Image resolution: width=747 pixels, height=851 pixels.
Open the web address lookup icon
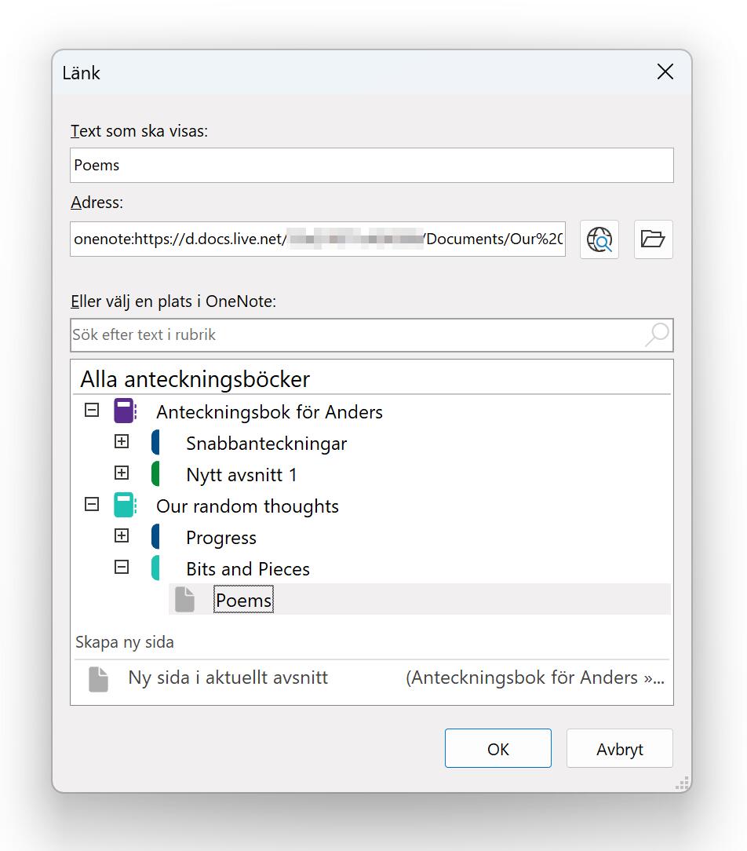pos(599,239)
